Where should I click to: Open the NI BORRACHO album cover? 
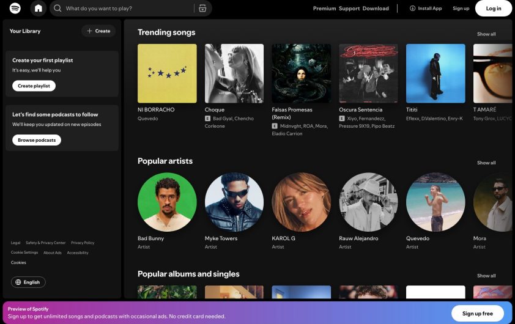[x=167, y=73]
